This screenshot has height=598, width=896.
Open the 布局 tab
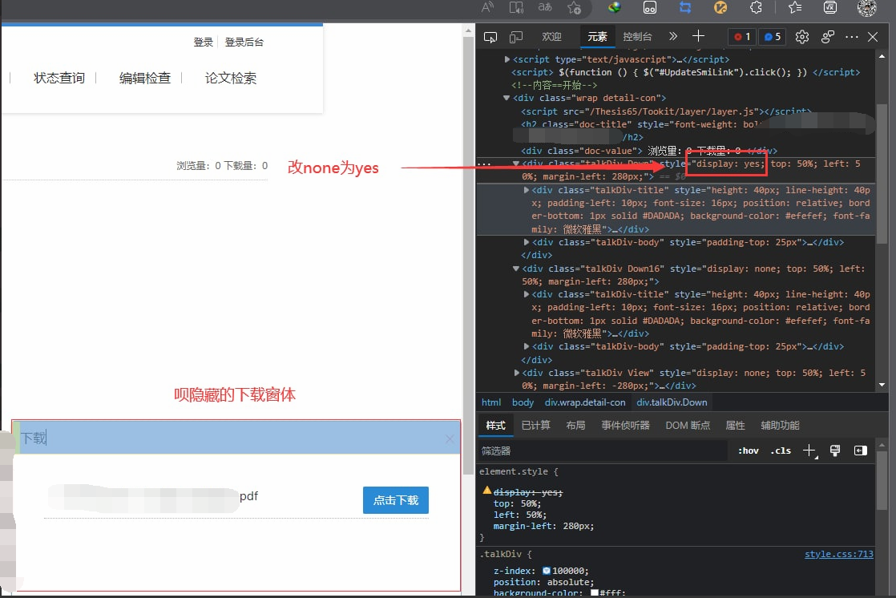pos(575,426)
